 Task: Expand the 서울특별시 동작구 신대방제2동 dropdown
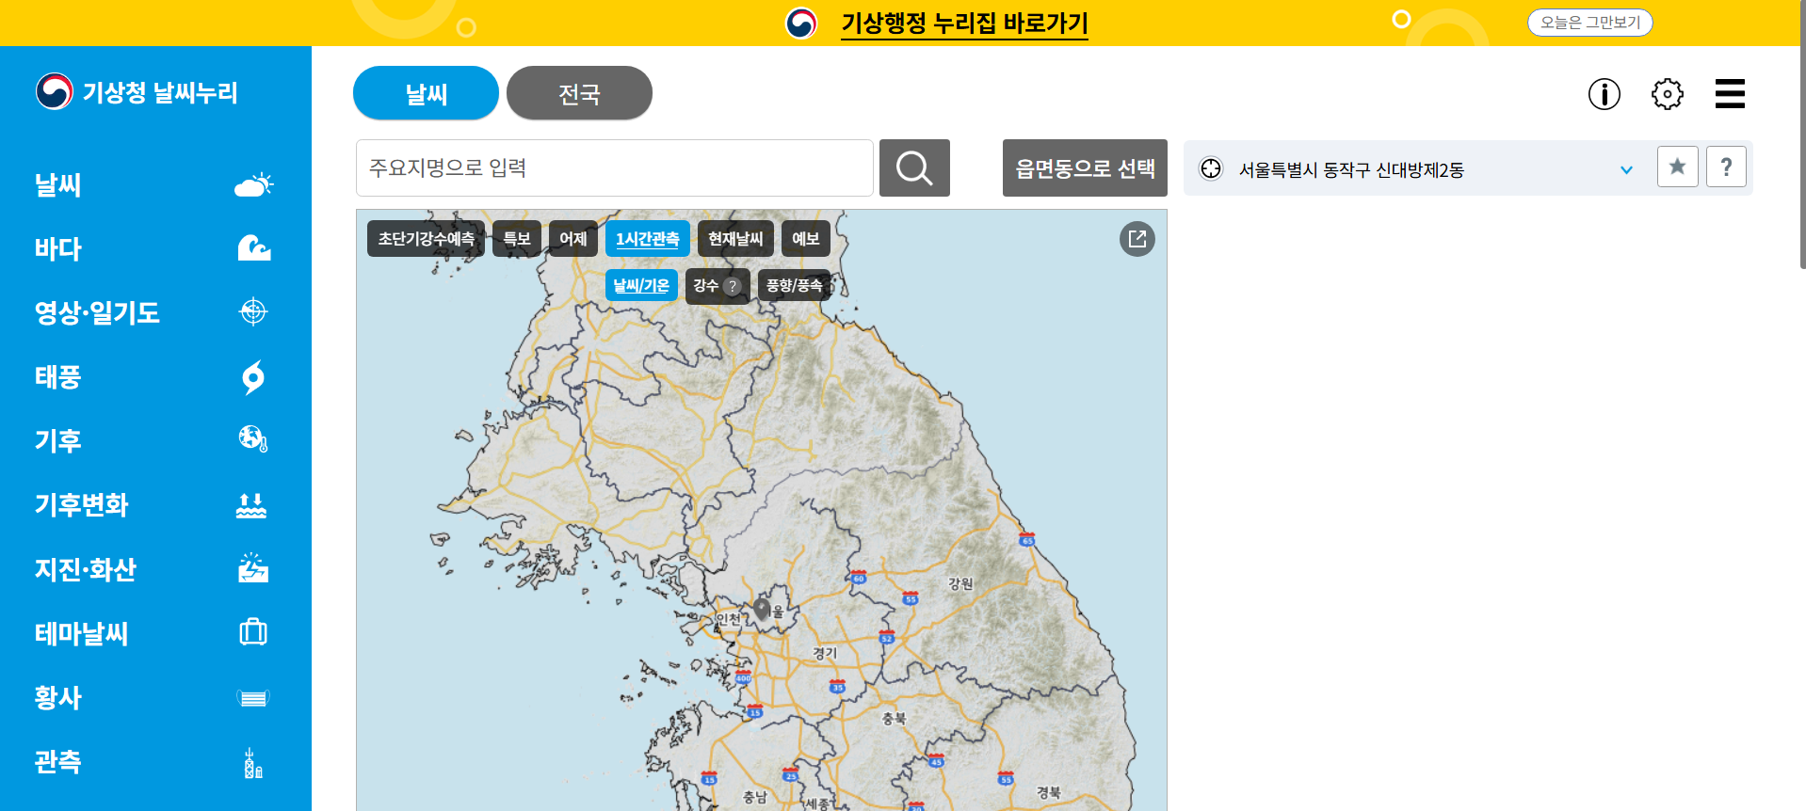(x=1626, y=169)
